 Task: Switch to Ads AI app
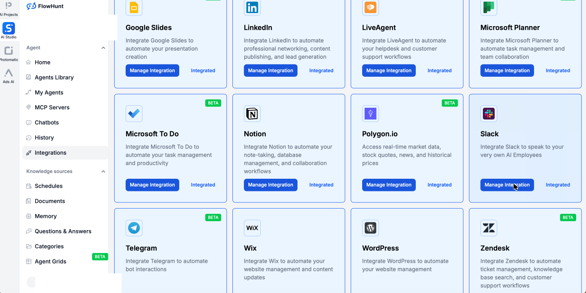9,76
